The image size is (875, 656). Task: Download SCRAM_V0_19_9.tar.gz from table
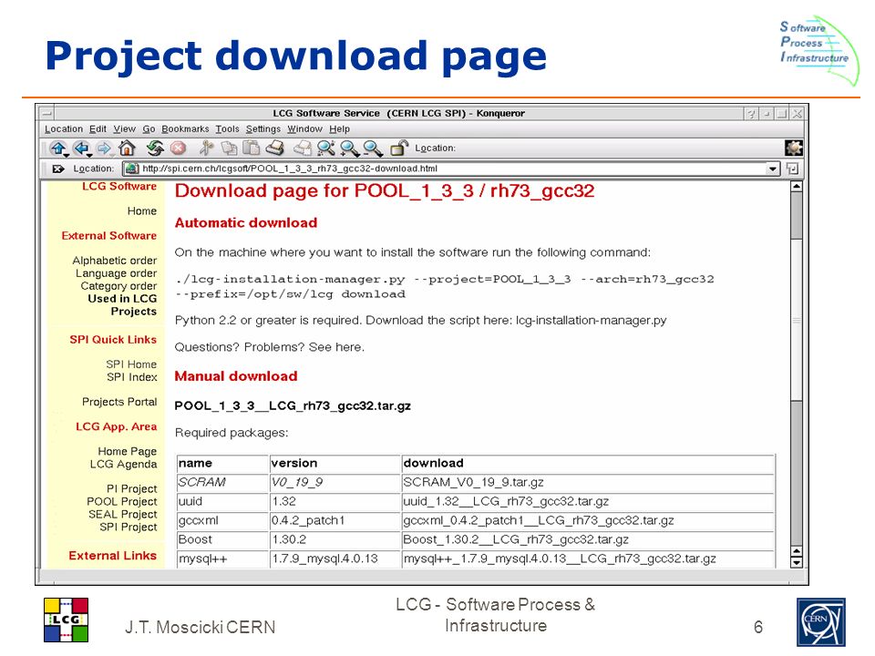[473, 483]
